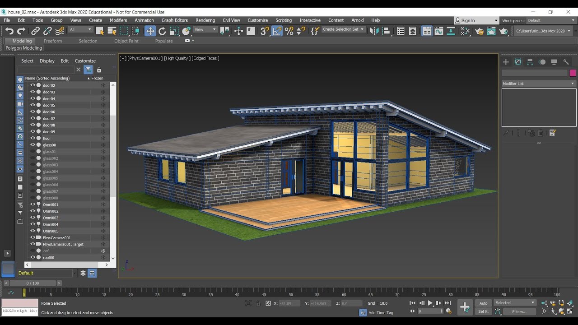Open the Create tab in command panel
Screen dimensions: 578x325
click(x=506, y=62)
